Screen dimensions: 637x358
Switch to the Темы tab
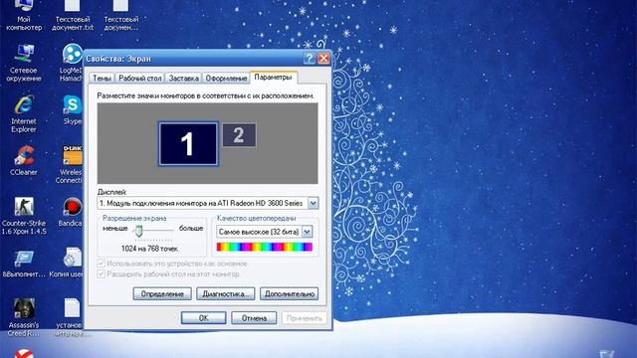[x=102, y=78]
